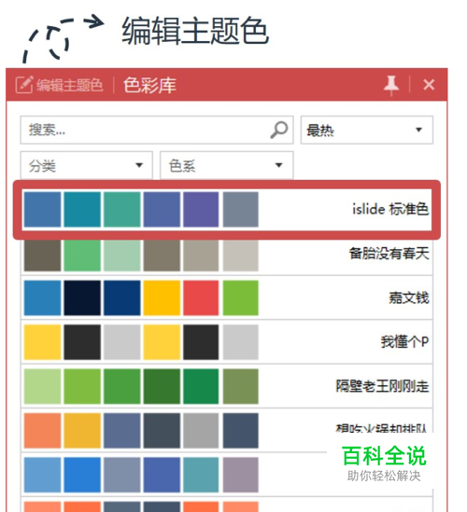This screenshot has height=512, width=467.
Task: Open the 最热 sort dropdown
Action: [367, 130]
